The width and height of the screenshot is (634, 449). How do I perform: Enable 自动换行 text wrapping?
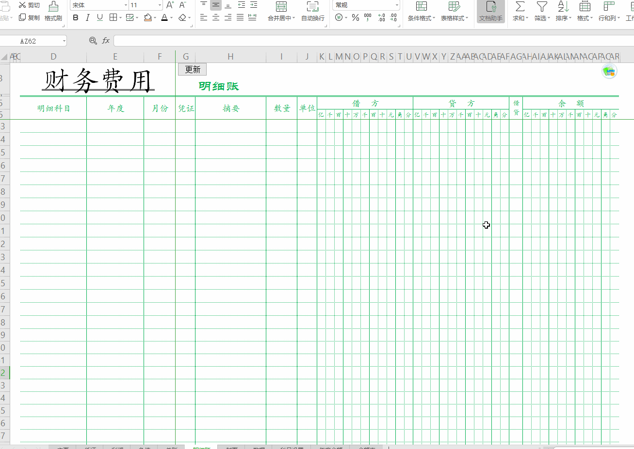(x=312, y=12)
